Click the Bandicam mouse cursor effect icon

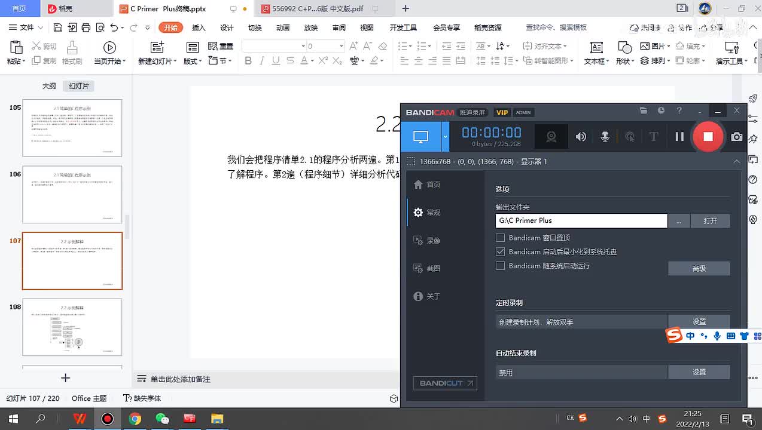coord(630,137)
